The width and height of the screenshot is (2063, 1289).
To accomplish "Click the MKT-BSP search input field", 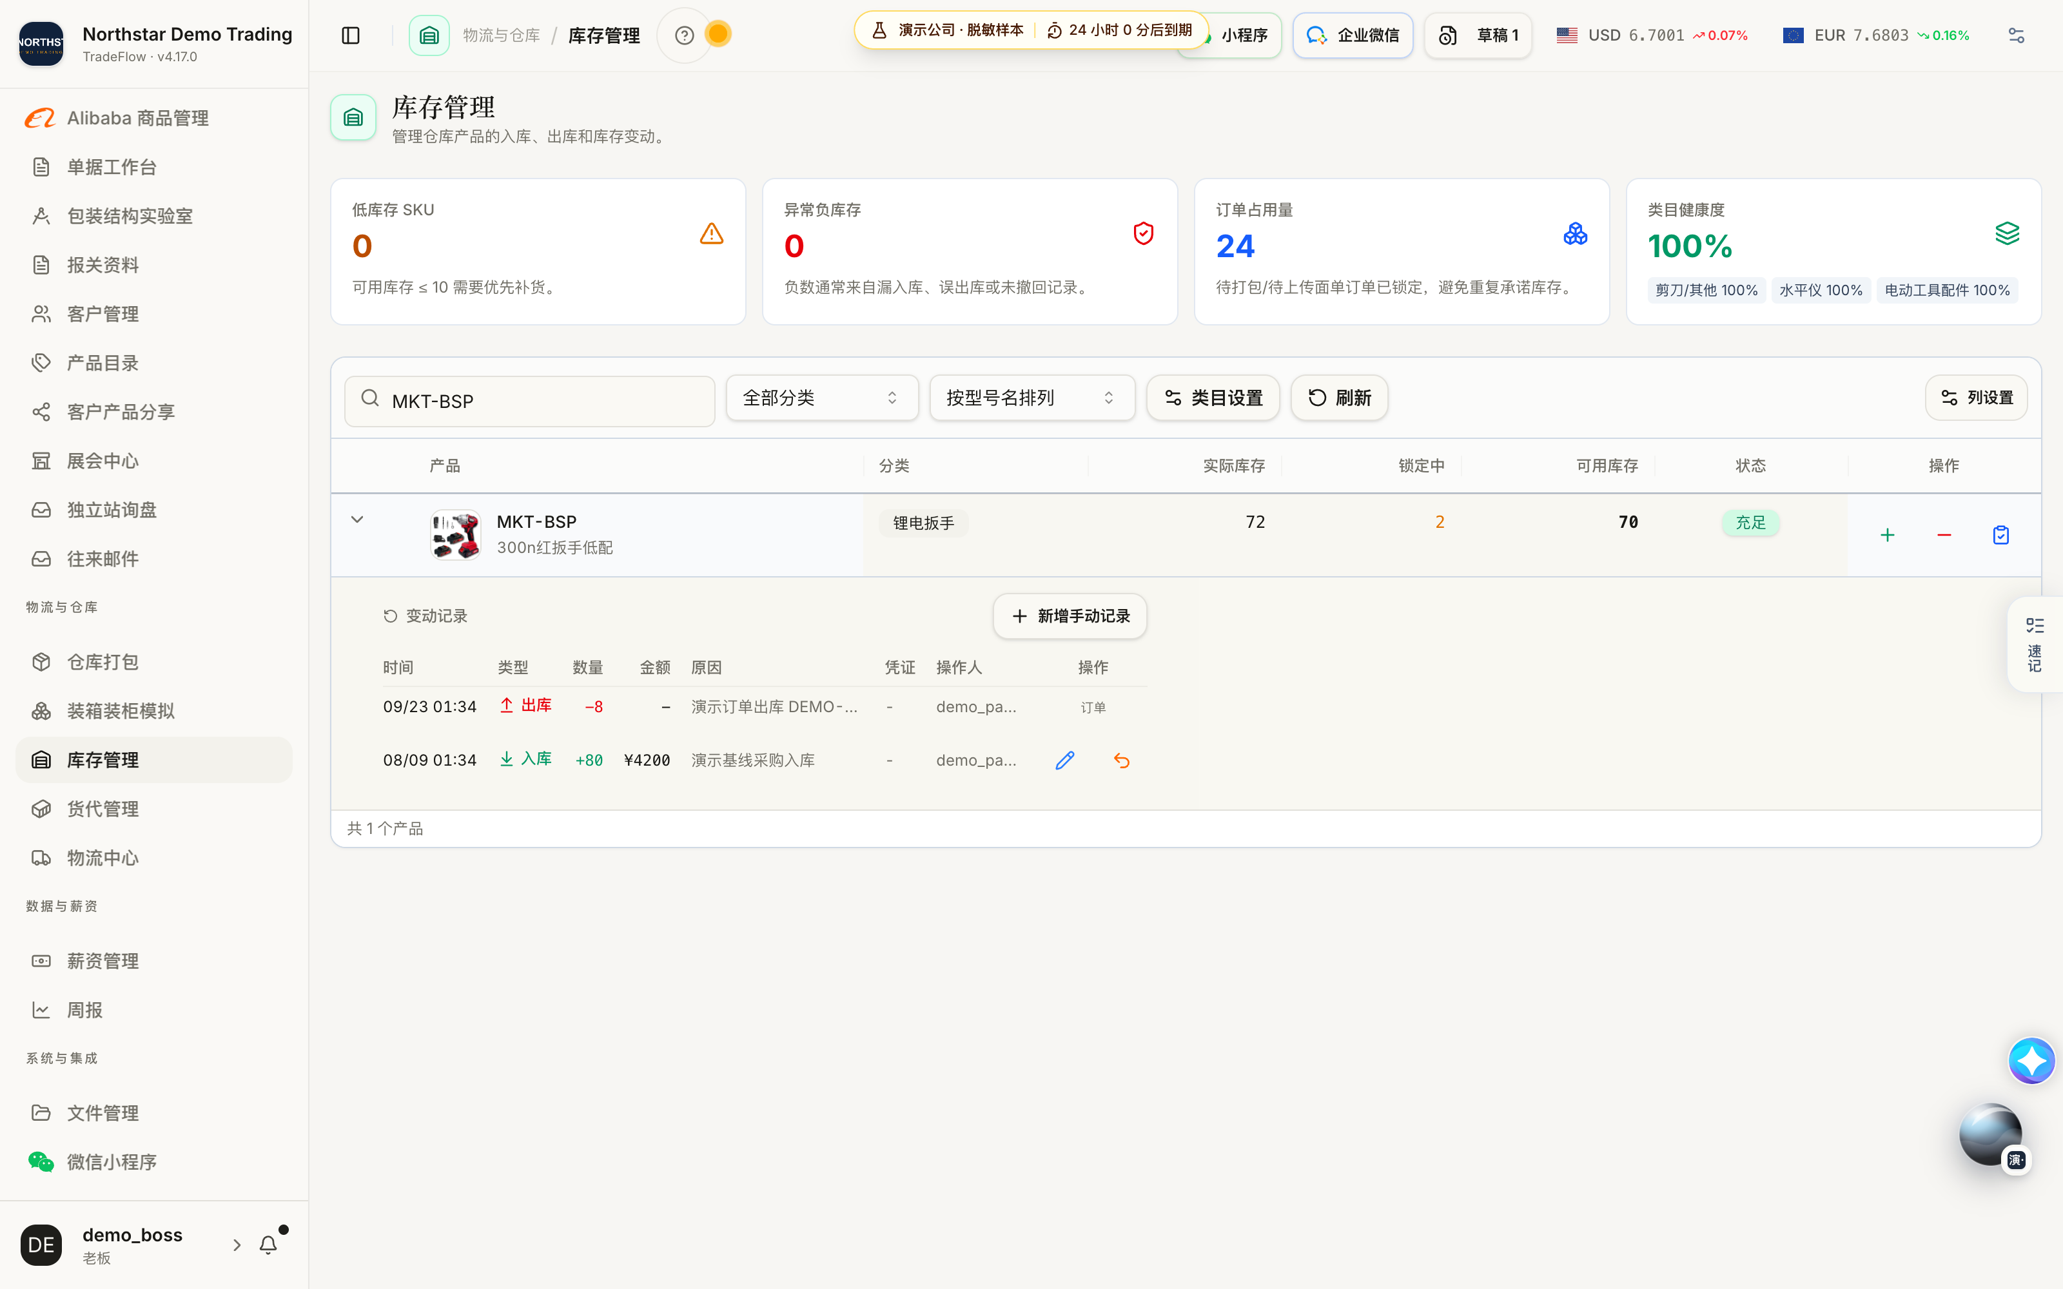I will [x=529, y=402].
